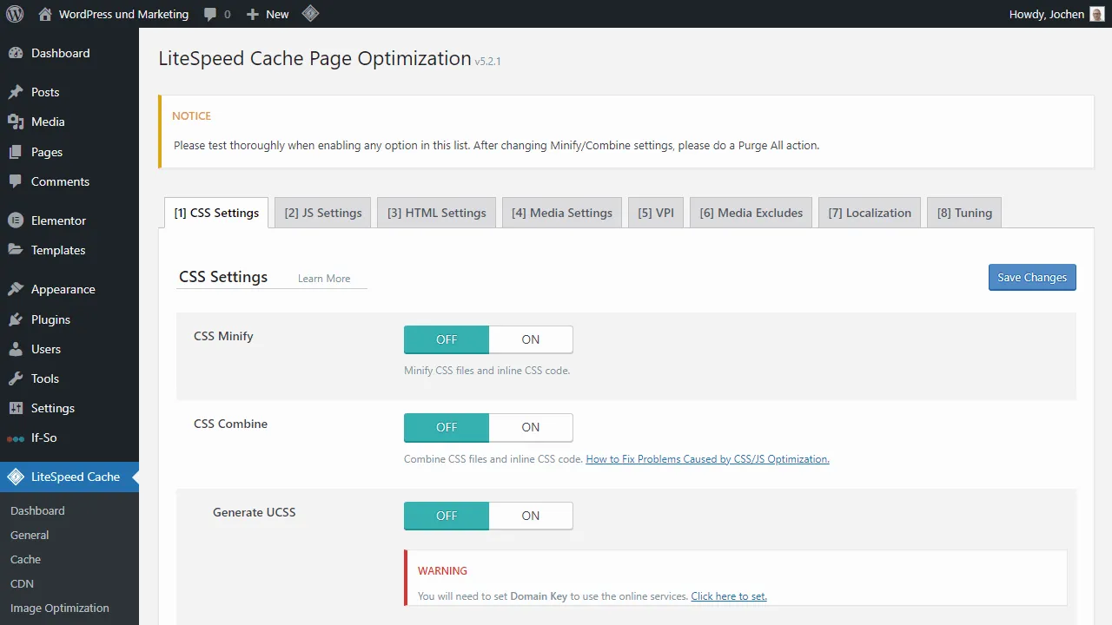Open the WordPress und Marketing site link
Screen dimensions: 1112x625
(x=123, y=14)
